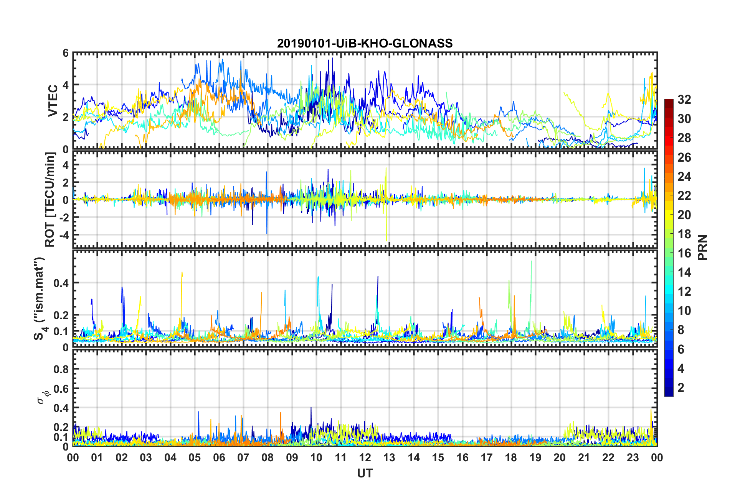Screen dimensions: 730x495
Task: Click x-axis tick label 18
Action: click(511, 457)
